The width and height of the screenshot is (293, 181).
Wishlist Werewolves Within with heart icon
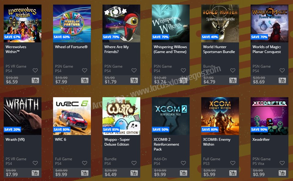(35, 71)
